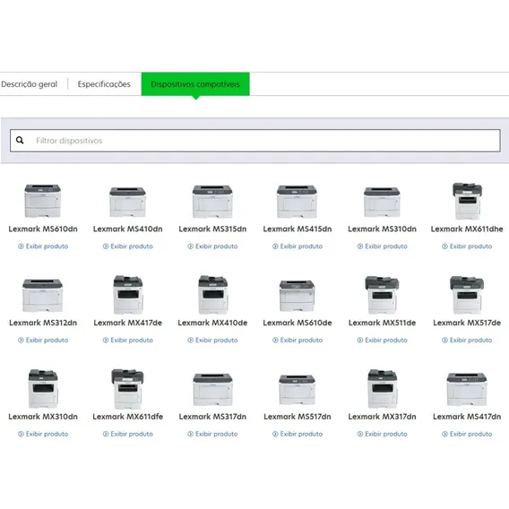The width and height of the screenshot is (509, 509).
Task: Click Exibir produto under Lexmark MX310dn
Action: 43,434
